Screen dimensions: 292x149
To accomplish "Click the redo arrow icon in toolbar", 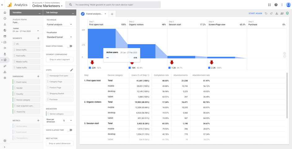I will [x=271, y=14].
